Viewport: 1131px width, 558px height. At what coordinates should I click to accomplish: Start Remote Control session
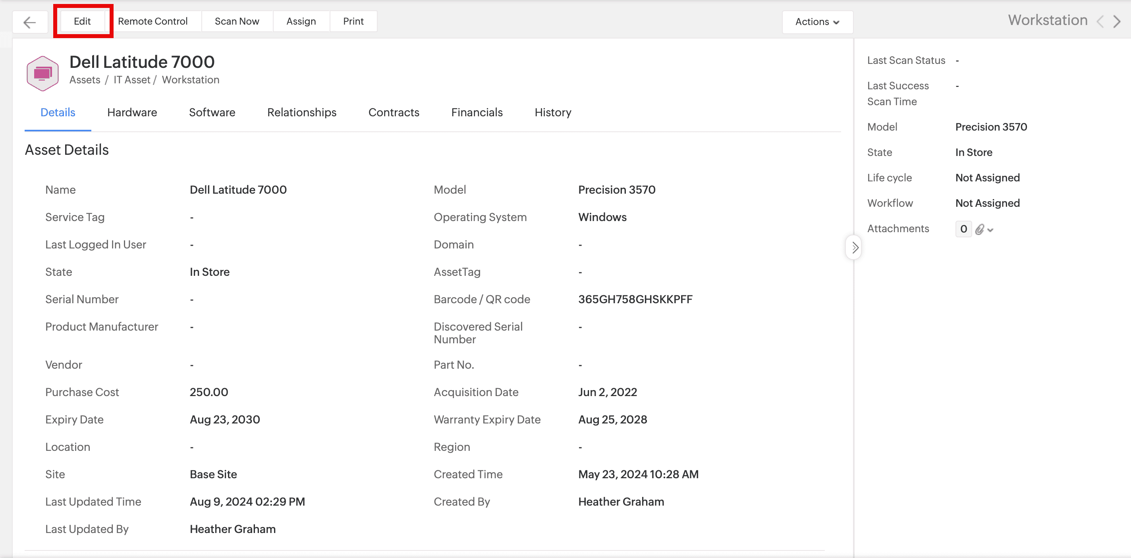tap(153, 21)
